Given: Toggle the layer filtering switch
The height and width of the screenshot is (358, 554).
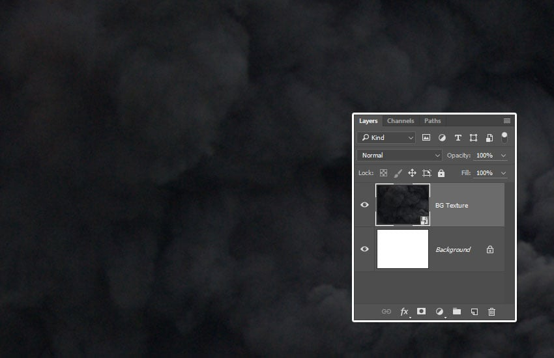Looking at the screenshot, I should point(504,137).
